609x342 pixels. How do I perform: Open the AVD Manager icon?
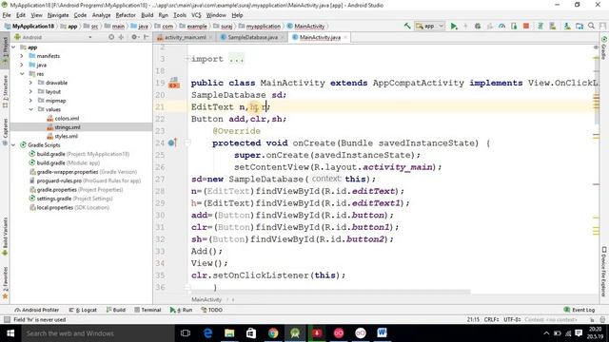tap(552, 26)
